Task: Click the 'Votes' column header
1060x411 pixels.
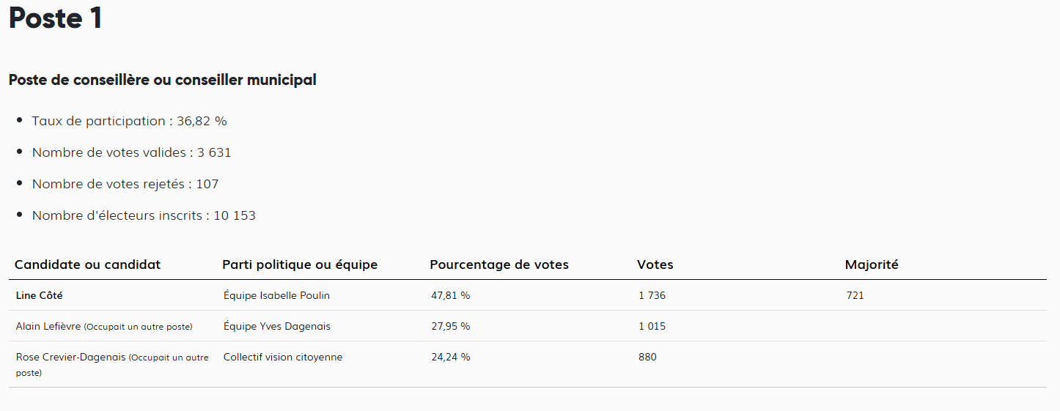Action: [x=655, y=264]
